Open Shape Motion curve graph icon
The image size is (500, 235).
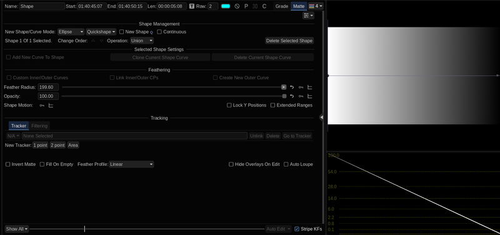click(x=51, y=105)
